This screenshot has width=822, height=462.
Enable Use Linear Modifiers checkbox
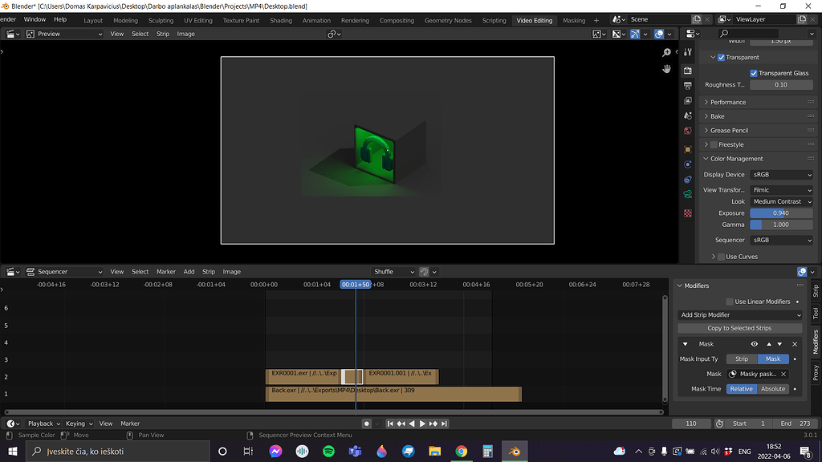click(730, 302)
